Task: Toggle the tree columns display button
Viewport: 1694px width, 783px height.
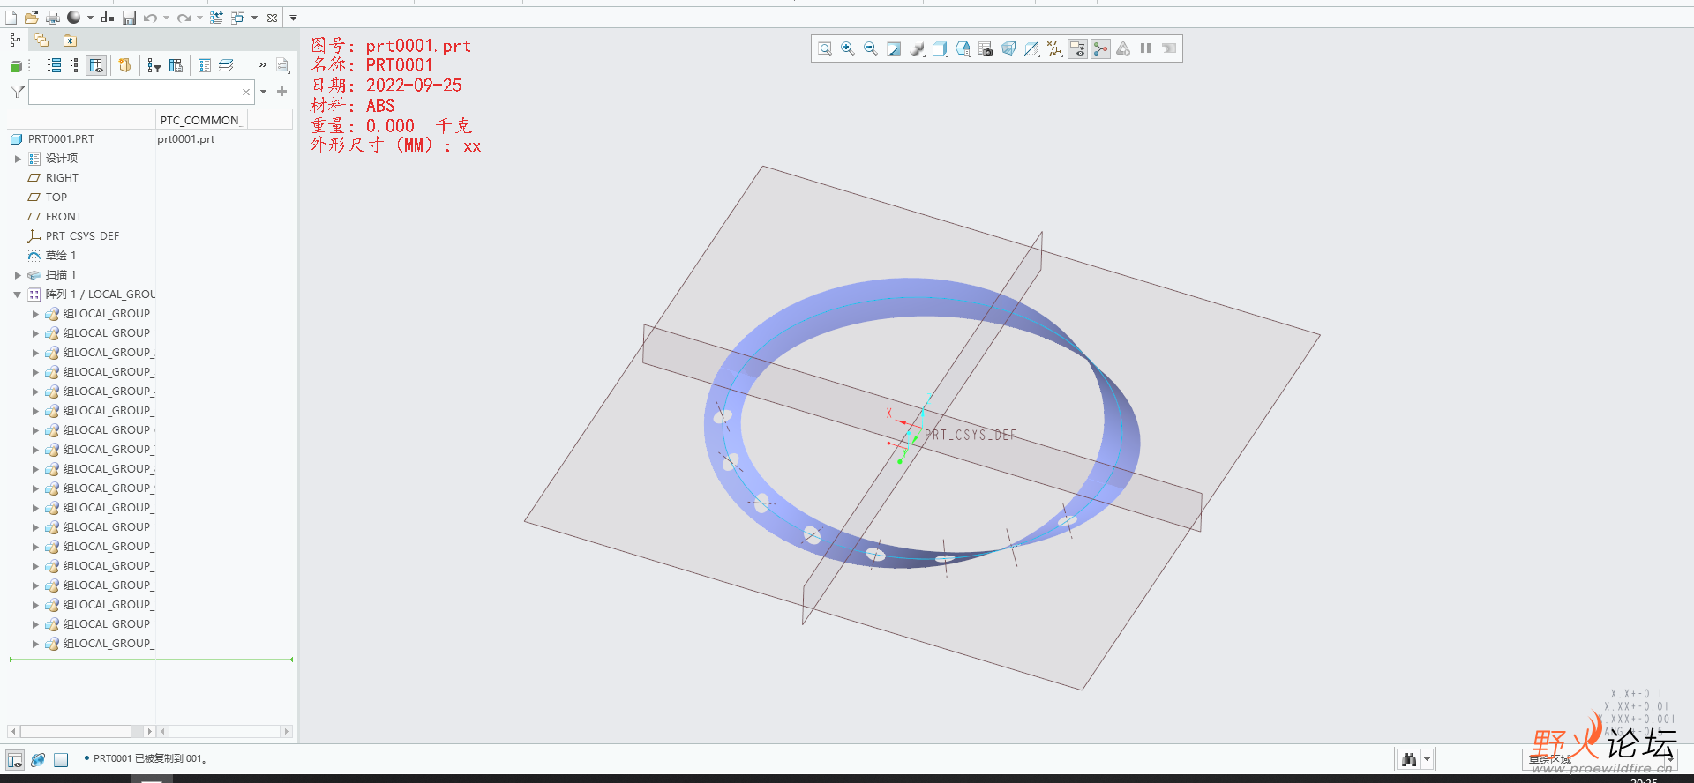Action: (x=96, y=65)
